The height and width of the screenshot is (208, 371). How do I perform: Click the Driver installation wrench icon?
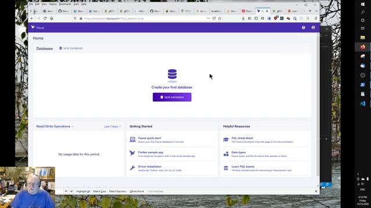pos(133,168)
